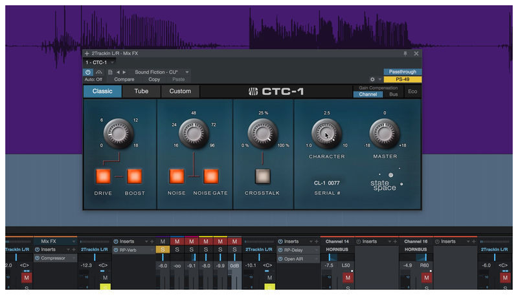The image size is (518, 295).
Task: Click the automation mode icon beside power
Action: [x=99, y=72]
